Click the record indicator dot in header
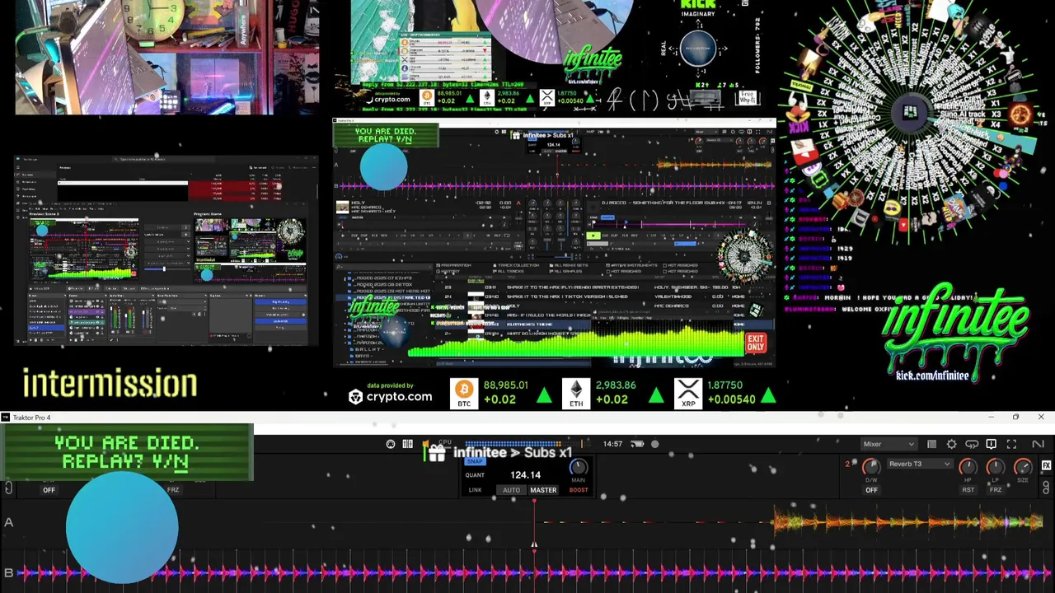Screen dimensions: 1055x593 click(x=655, y=444)
